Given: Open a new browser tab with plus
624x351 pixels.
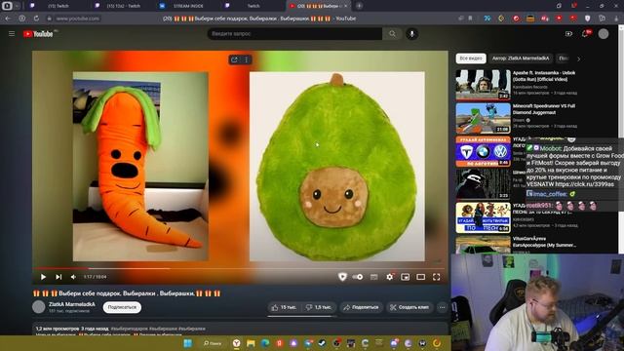Looking at the screenshot, I should tap(359, 6).
